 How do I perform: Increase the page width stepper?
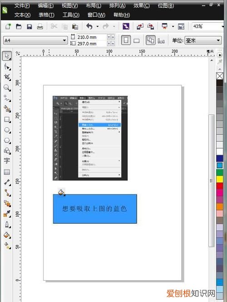pos(113,37)
